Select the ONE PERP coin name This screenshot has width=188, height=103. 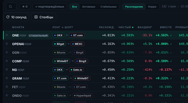tap(19, 35)
